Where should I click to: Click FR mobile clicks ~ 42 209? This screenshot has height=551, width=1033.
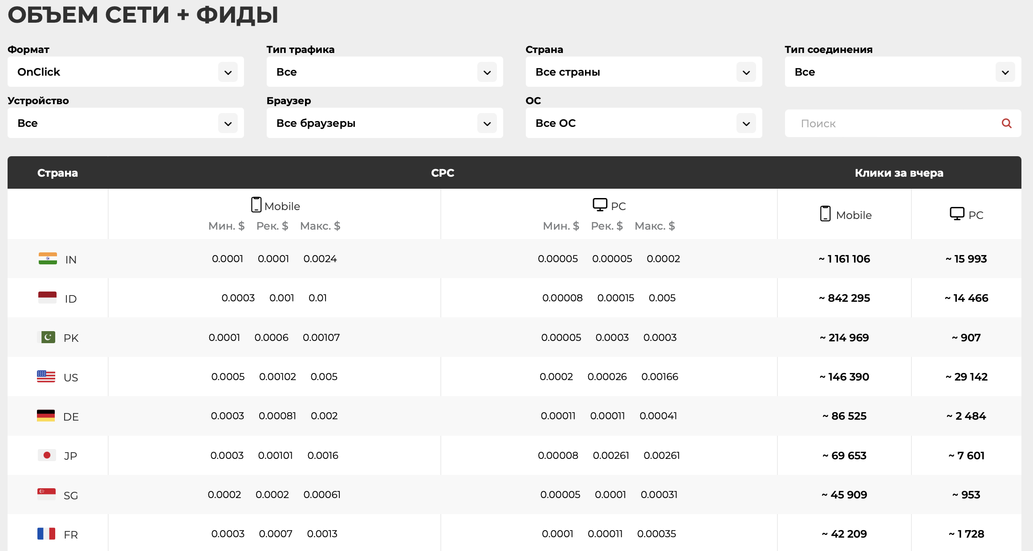coord(844,534)
